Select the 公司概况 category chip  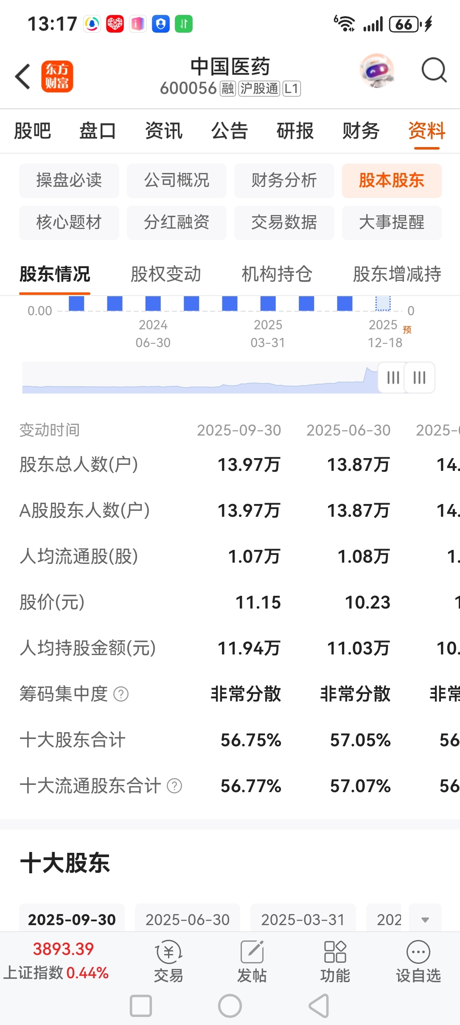click(x=177, y=181)
